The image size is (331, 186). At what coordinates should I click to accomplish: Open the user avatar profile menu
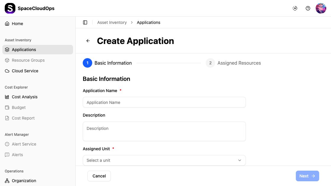(321, 8)
